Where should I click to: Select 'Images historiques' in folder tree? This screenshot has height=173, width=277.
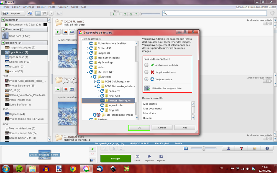(x=108, y=101)
